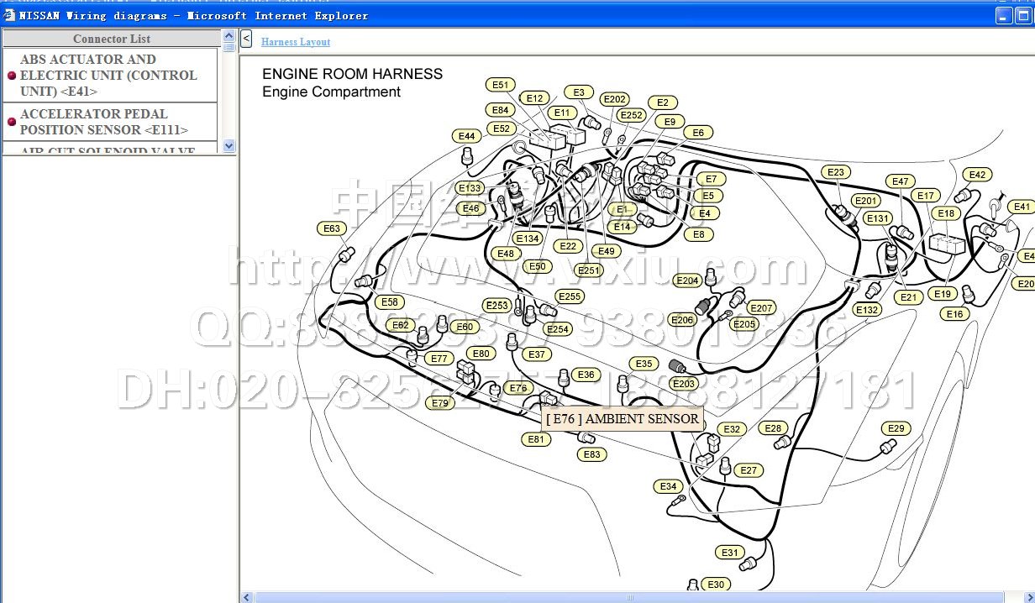This screenshot has width=1035, height=603.
Task: Pick connector label E207
Action: (761, 308)
